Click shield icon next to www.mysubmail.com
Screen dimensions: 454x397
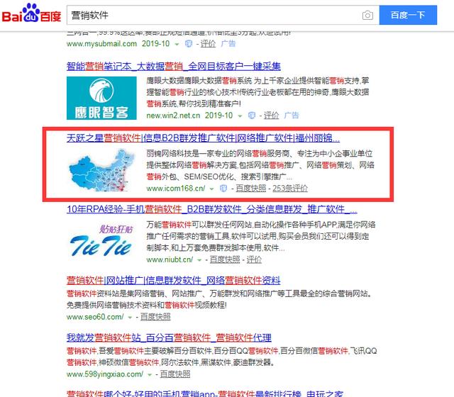pos(189,44)
